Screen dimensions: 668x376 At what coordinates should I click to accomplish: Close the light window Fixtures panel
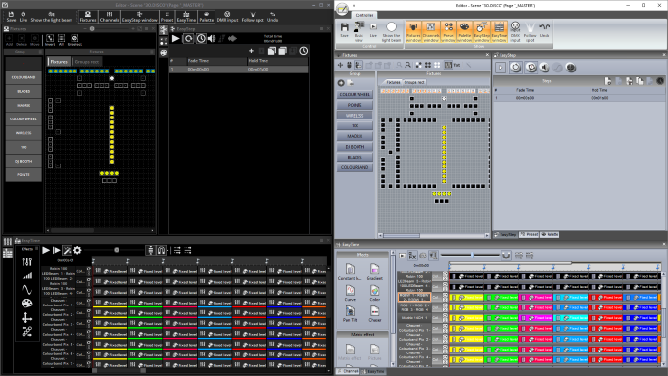pos(487,55)
